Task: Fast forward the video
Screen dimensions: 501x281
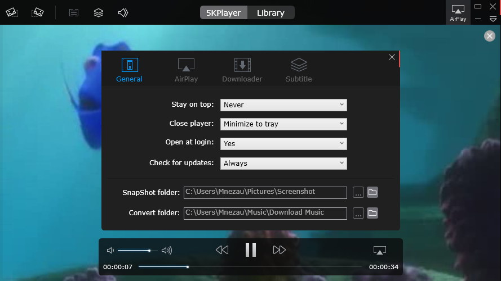Action: coord(280,250)
